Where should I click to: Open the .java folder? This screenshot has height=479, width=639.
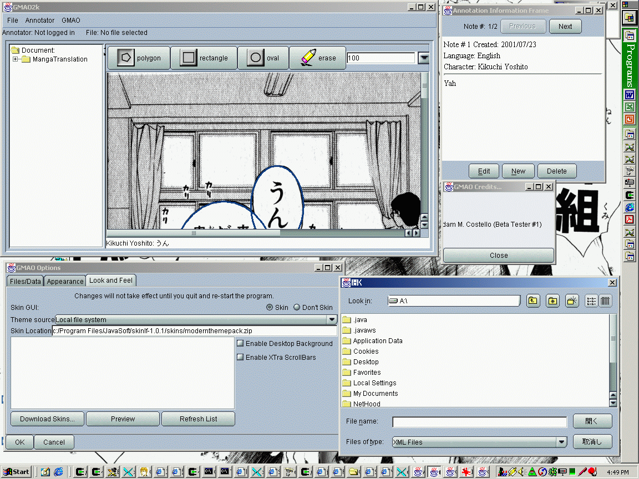(x=355, y=320)
